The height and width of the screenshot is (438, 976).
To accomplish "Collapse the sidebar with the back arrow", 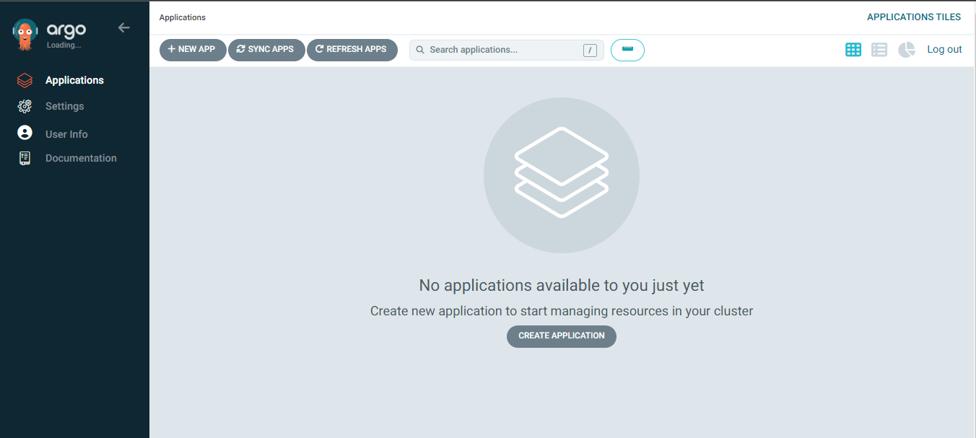I will pyautogui.click(x=124, y=27).
